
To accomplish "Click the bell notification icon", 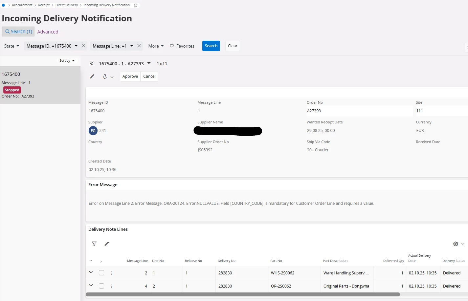I will tap(105, 76).
